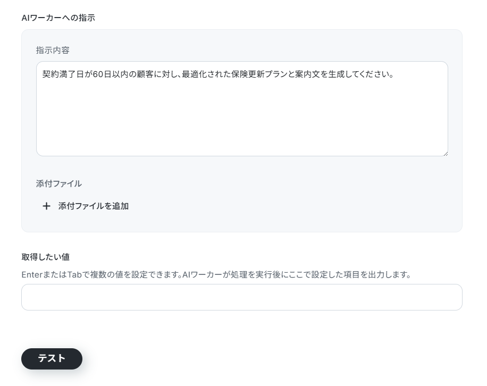Click the 指示内容 field label
Image resolution: width=487 pixels, height=386 pixels.
[x=53, y=51]
